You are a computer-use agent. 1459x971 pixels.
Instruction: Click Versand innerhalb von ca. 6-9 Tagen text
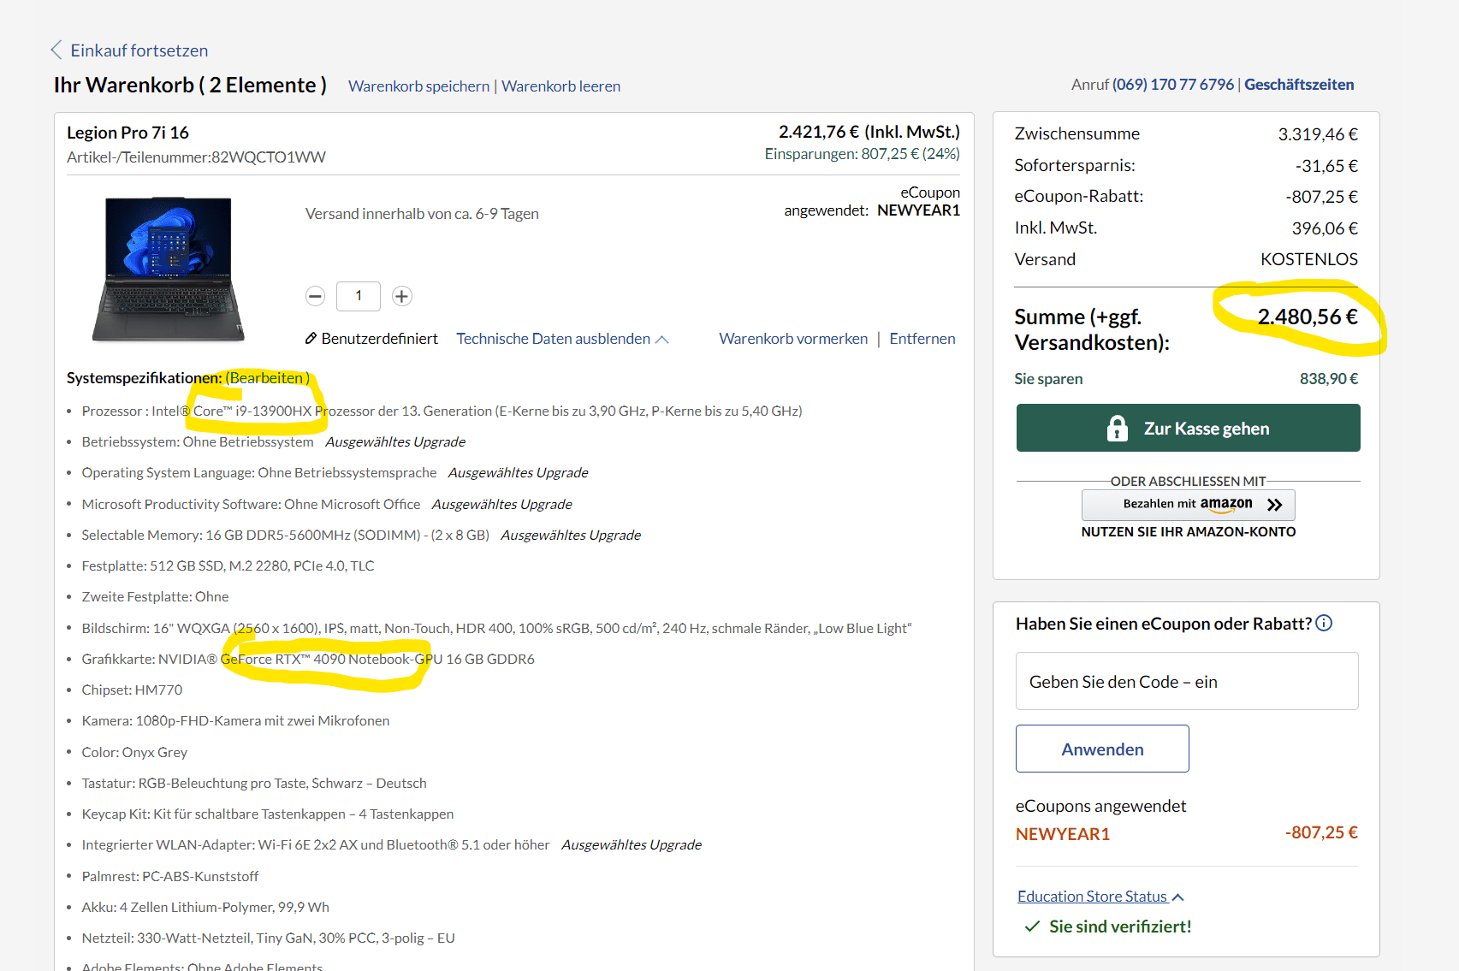tap(422, 214)
